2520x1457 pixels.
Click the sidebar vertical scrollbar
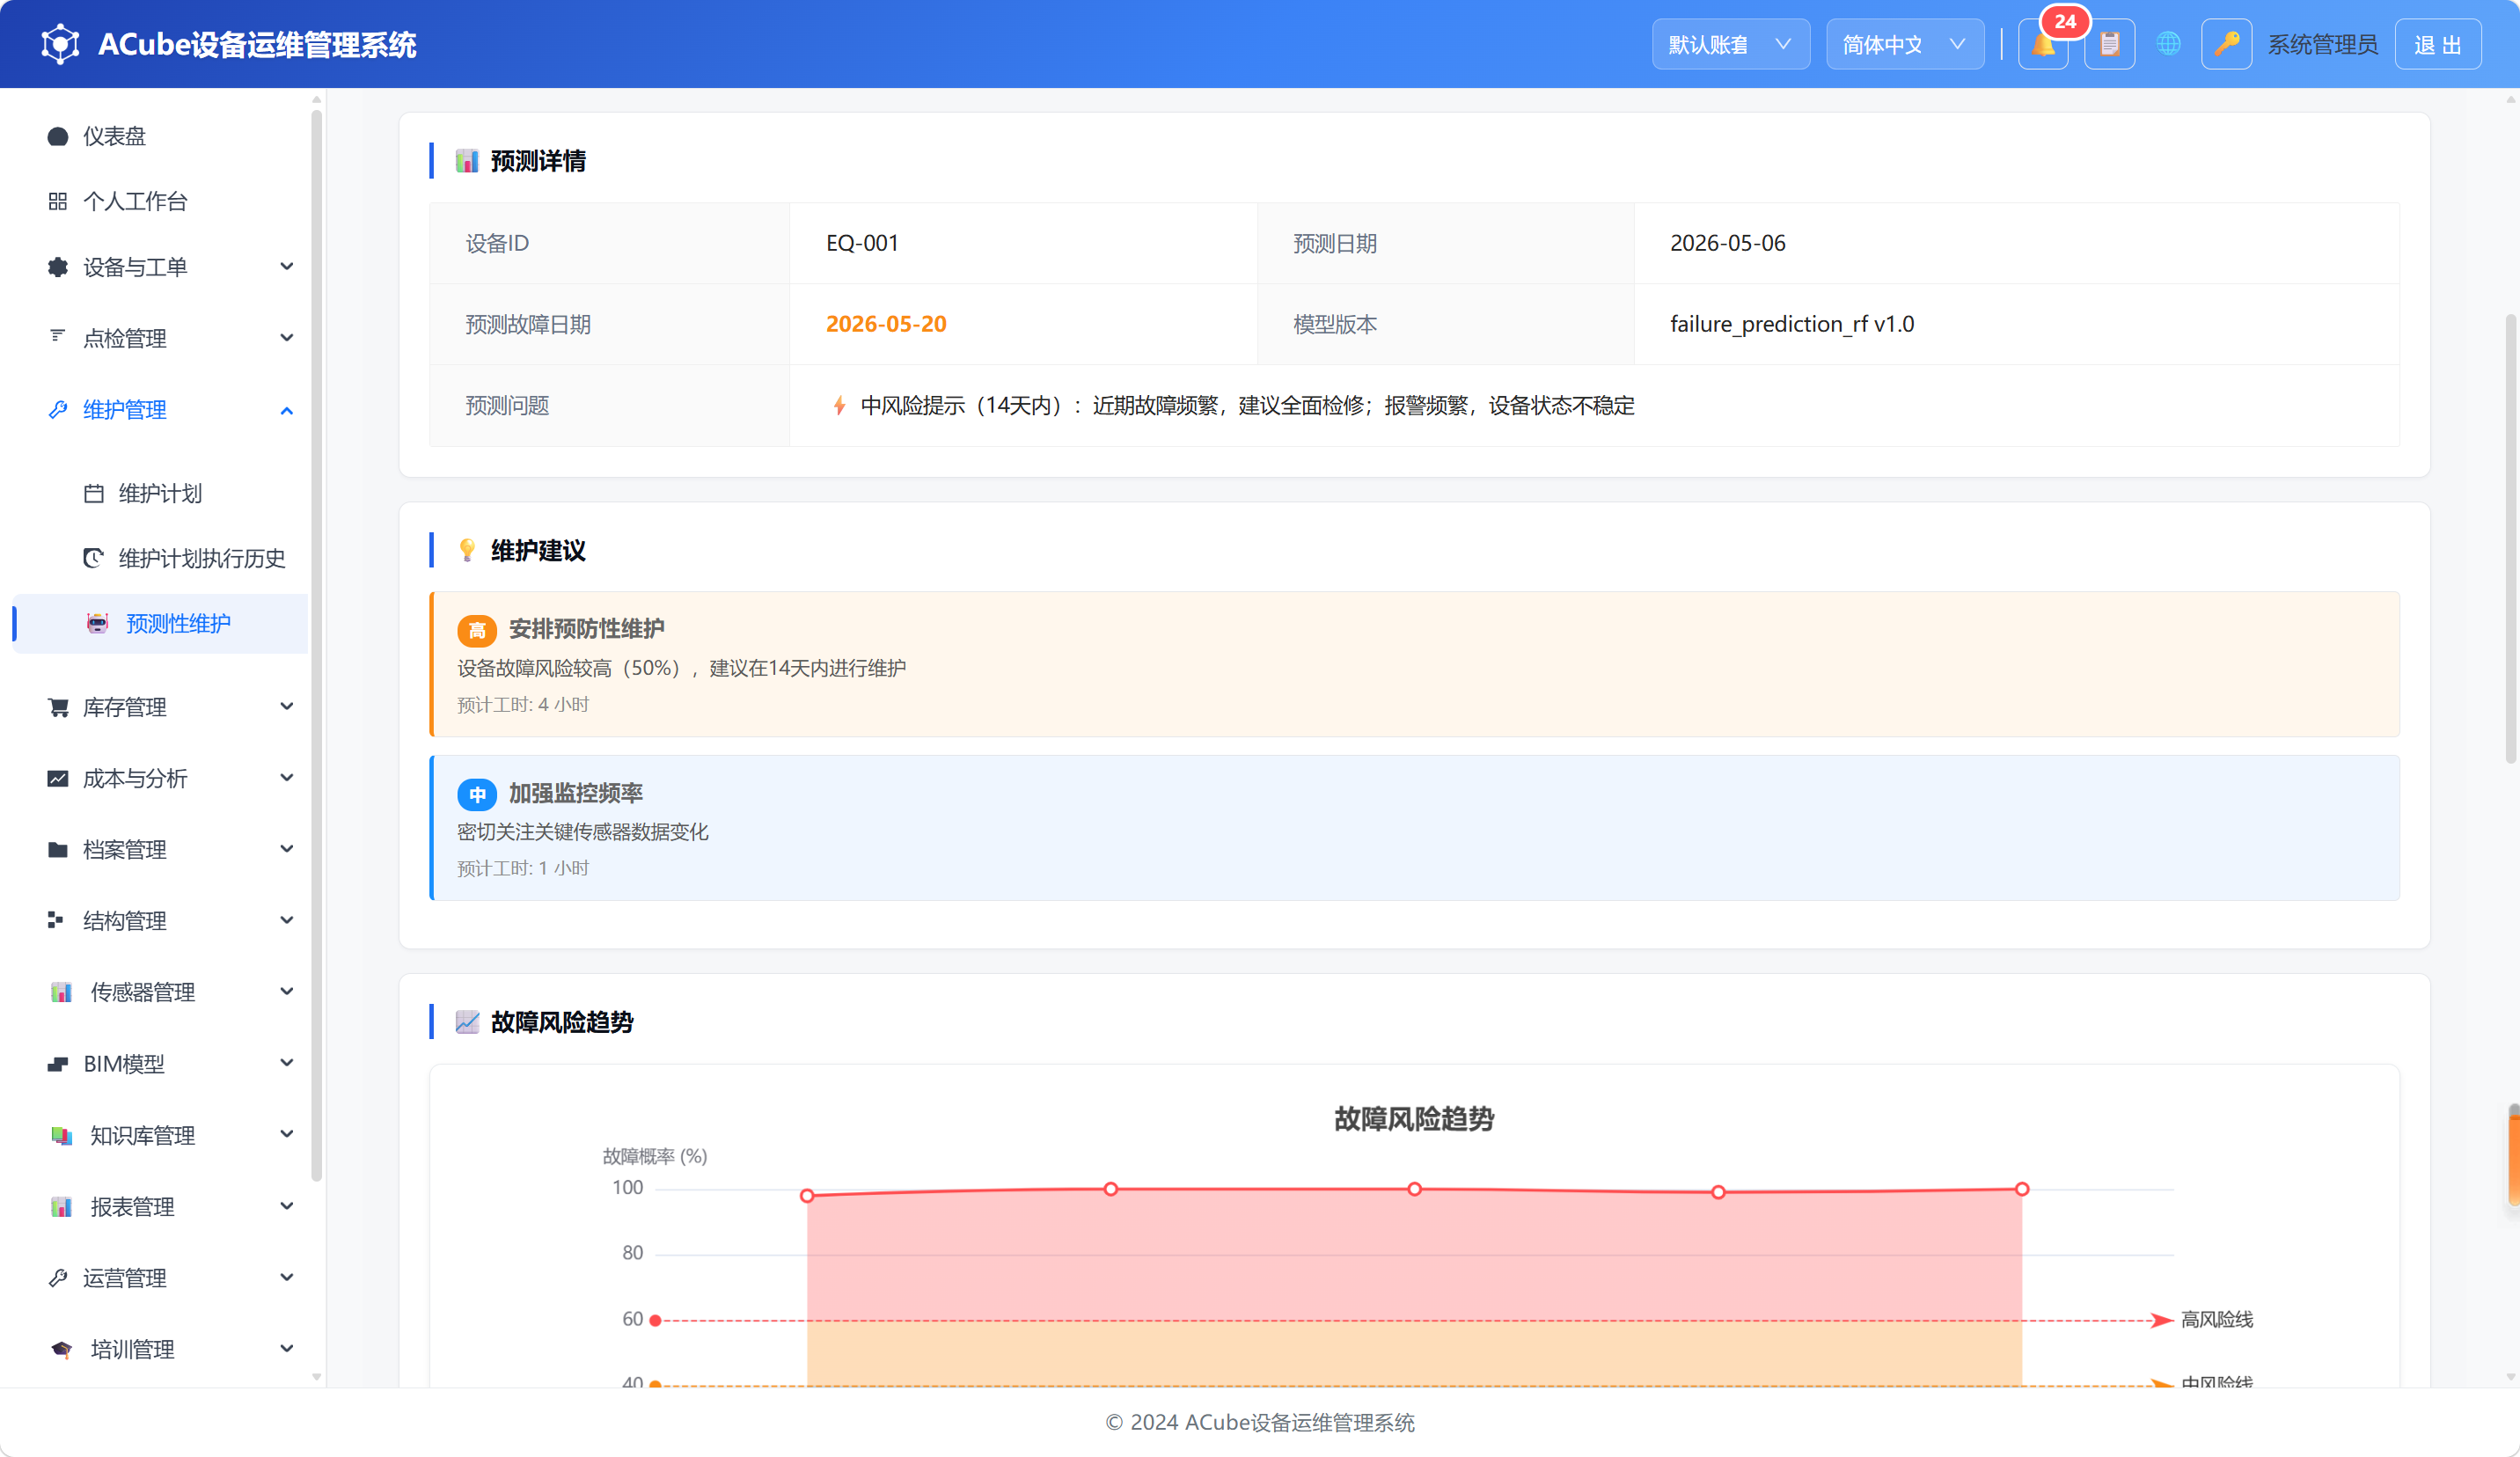(317, 645)
